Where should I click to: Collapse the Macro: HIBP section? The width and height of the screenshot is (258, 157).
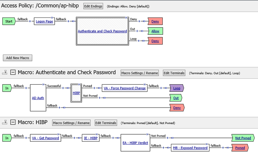coord(13,122)
